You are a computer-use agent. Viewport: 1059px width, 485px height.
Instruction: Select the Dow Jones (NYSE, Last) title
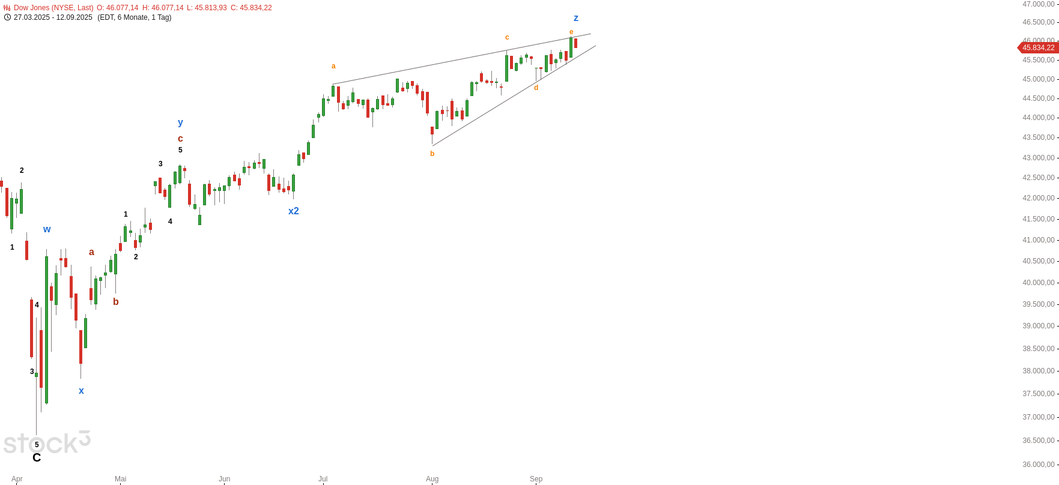(x=53, y=8)
